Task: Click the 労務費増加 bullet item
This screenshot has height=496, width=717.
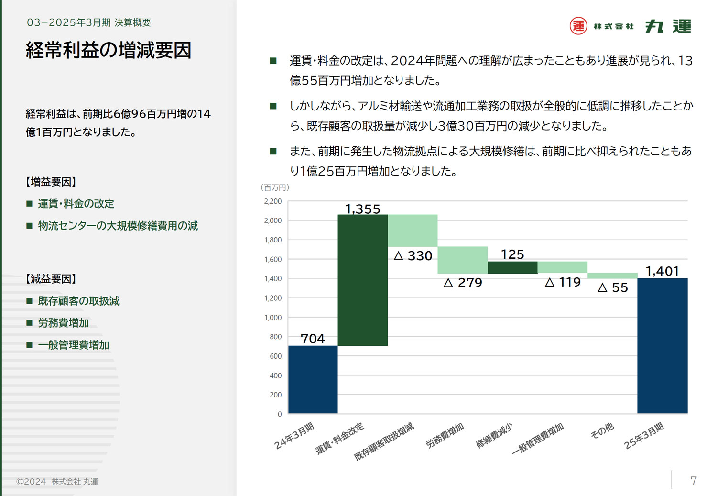Action: point(58,323)
